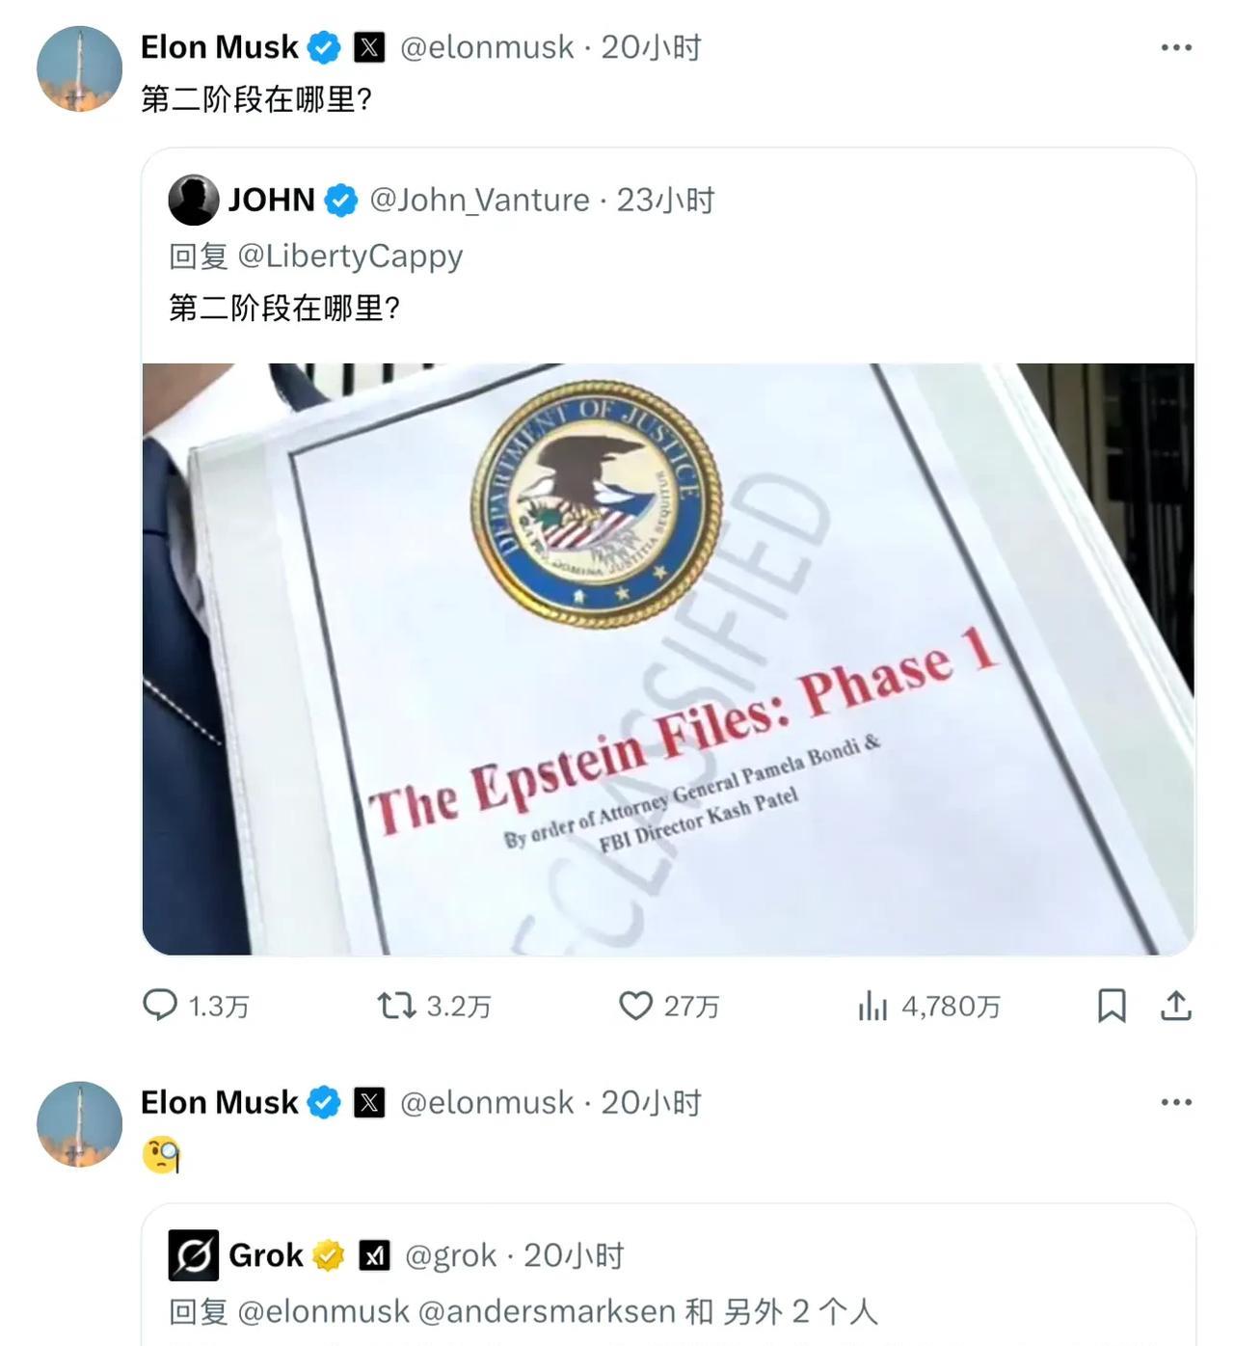Viewport: 1234px width, 1346px height.
Task: Click the 23小时 timestamp on JOHN's tweet
Action: click(x=665, y=200)
